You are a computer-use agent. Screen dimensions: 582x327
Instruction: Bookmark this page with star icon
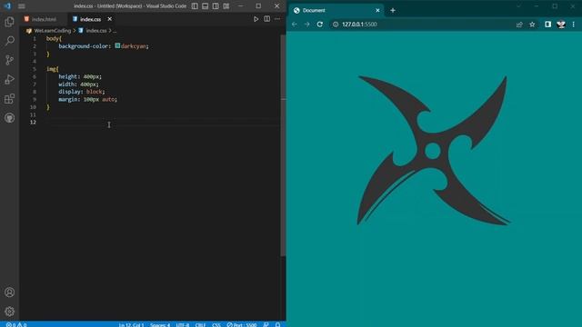coord(532,25)
